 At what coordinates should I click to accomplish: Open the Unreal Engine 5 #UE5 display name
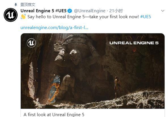43,11
